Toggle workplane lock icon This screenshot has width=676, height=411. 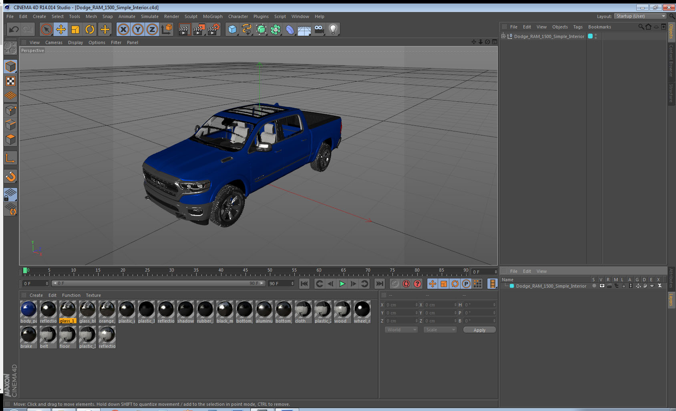click(x=10, y=195)
